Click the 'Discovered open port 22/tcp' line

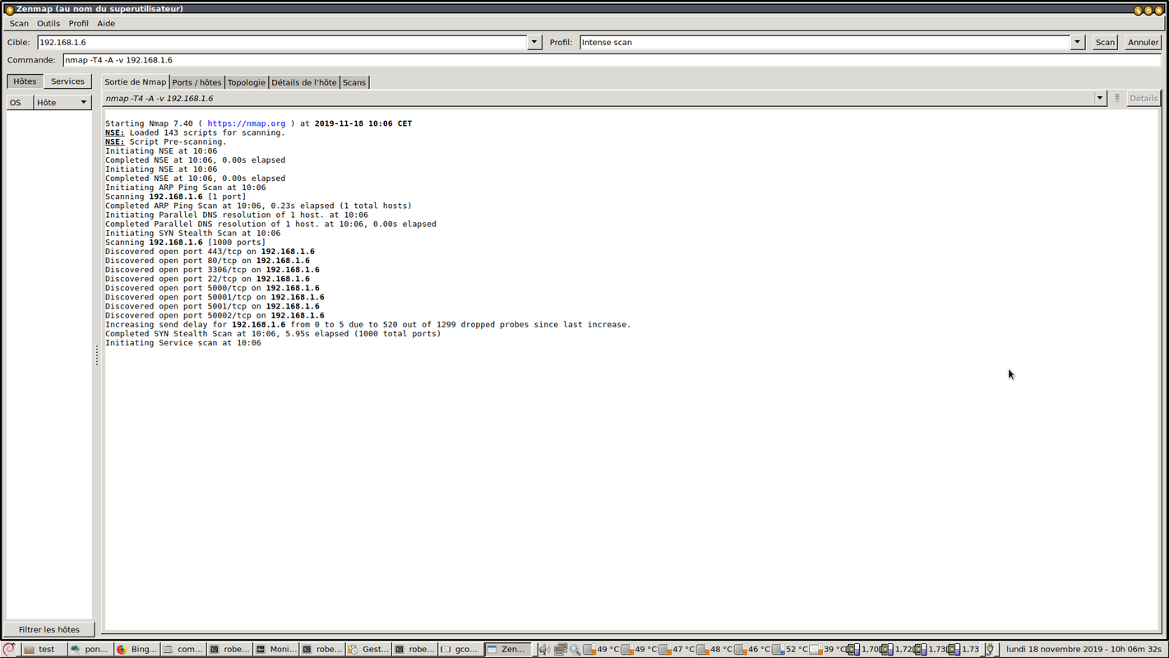207,279
